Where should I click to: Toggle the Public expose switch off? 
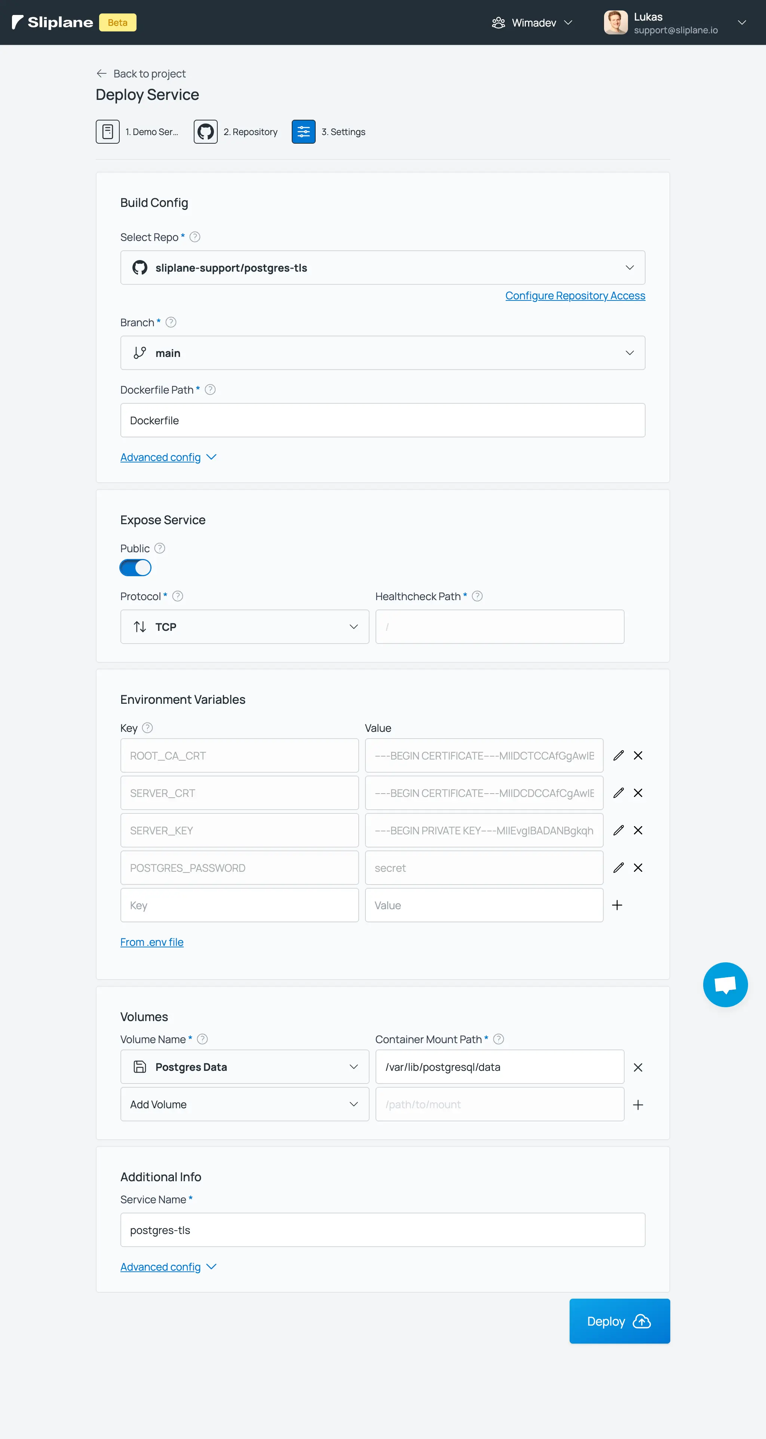[x=136, y=568]
